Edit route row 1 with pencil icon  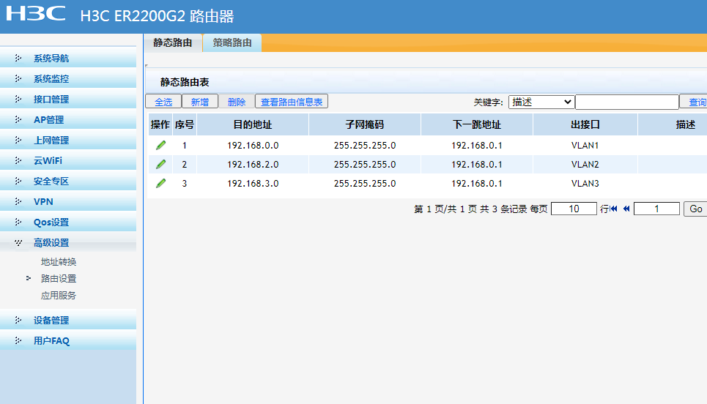[160, 145]
